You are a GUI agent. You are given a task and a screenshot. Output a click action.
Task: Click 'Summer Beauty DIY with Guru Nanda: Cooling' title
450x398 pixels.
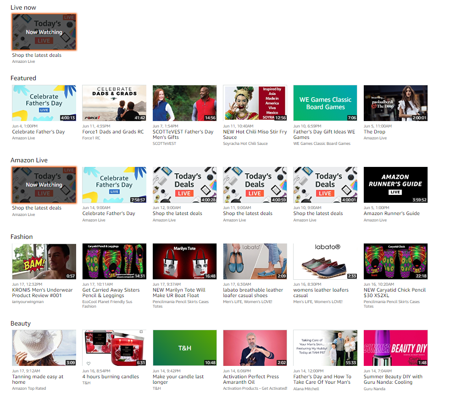pyautogui.click(x=393, y=379)
